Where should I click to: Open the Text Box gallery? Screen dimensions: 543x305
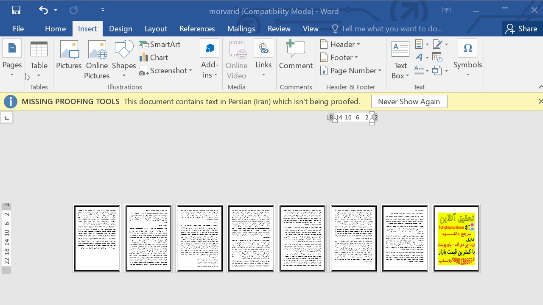coord(400,59)
